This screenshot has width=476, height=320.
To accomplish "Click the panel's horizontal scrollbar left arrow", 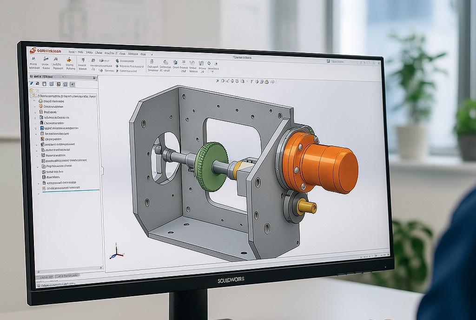I will (x=38, y=271).
